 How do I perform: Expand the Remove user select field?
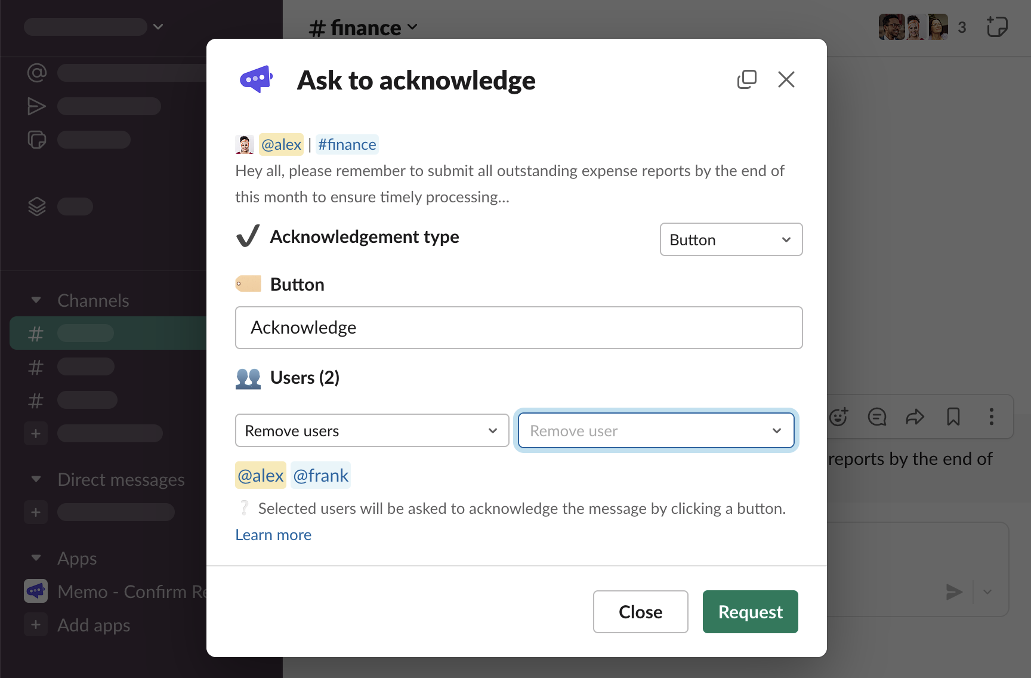[656, 430]
